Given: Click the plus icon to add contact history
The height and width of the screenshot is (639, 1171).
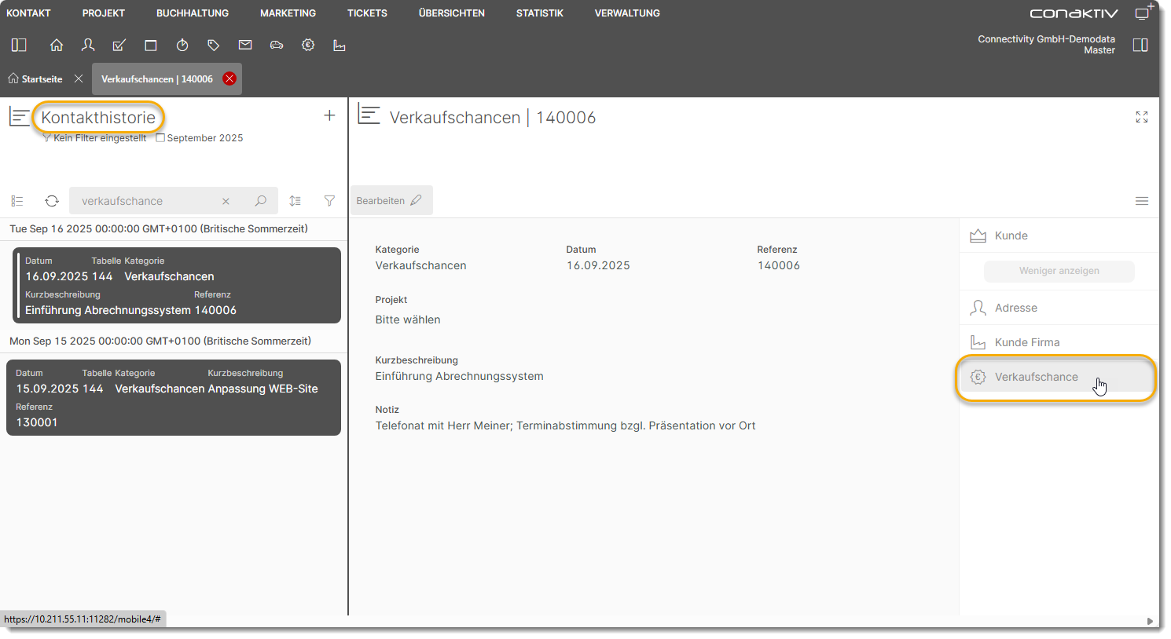Looking at the screenshot, I should click(329, 116).
